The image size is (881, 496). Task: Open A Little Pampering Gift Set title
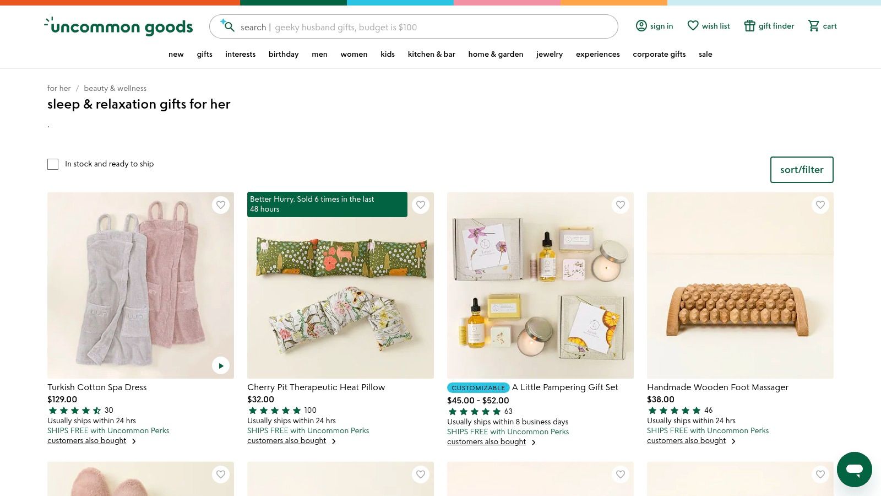point(565,387)
